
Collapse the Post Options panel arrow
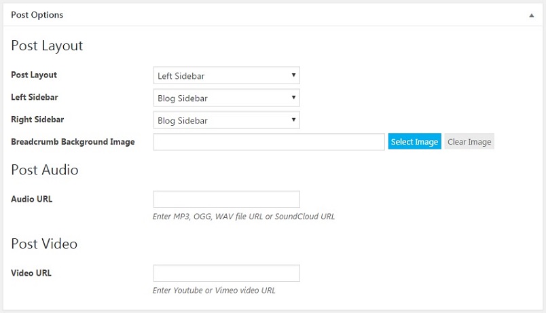pos(531,16)
